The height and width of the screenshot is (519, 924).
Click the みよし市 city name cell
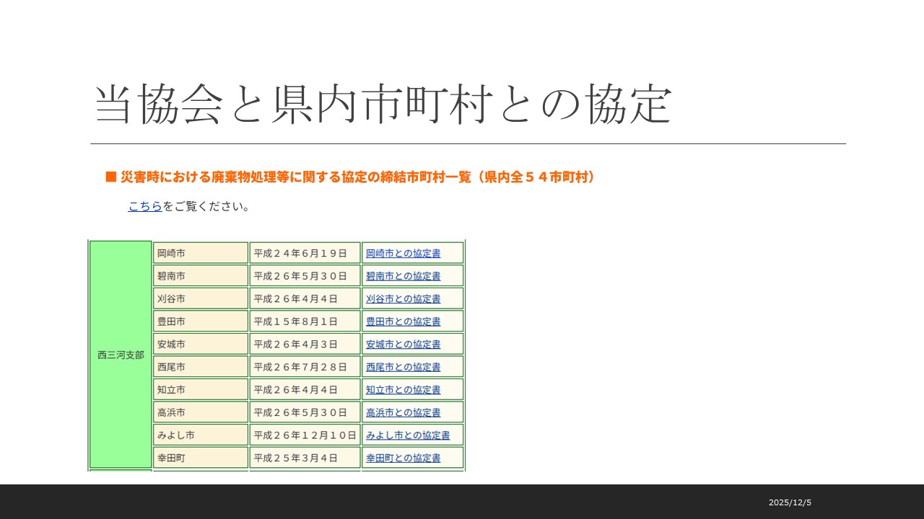pyautogui.click(x=200, y=435)
